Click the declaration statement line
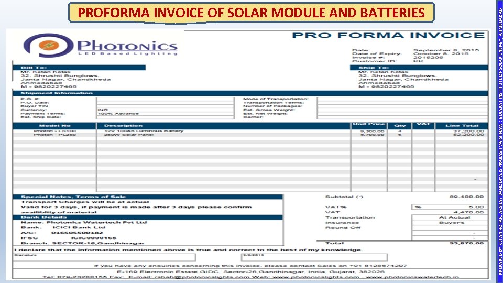 [189, 249]
